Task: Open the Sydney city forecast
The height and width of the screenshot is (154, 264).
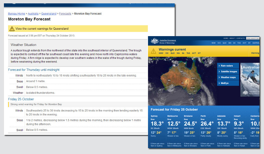Action: 154,116
